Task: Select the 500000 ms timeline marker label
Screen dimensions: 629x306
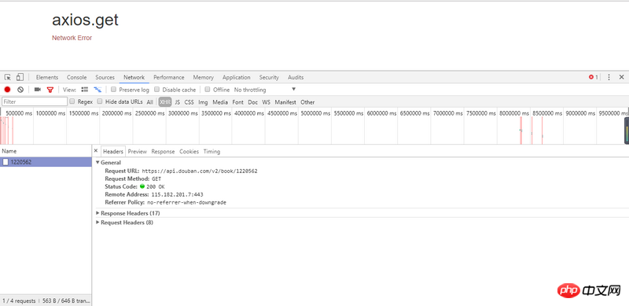Action: [19, 113]
